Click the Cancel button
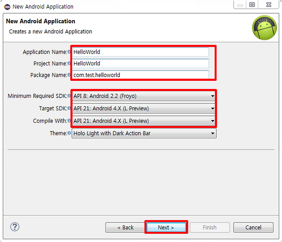This screenshot has height=242, width=282. point(253,227)
